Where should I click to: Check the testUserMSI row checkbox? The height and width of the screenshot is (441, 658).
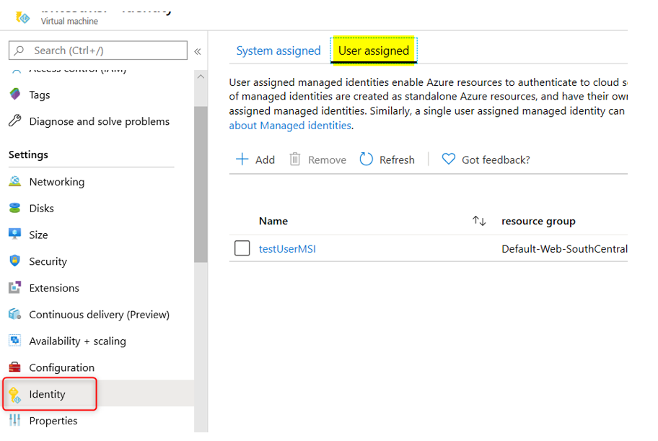tap(242, 248)
